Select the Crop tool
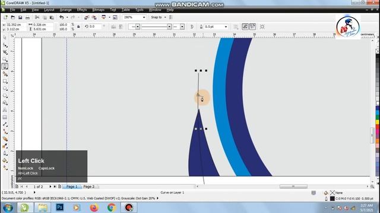380x213 pixels. click(x=5, y=52)
